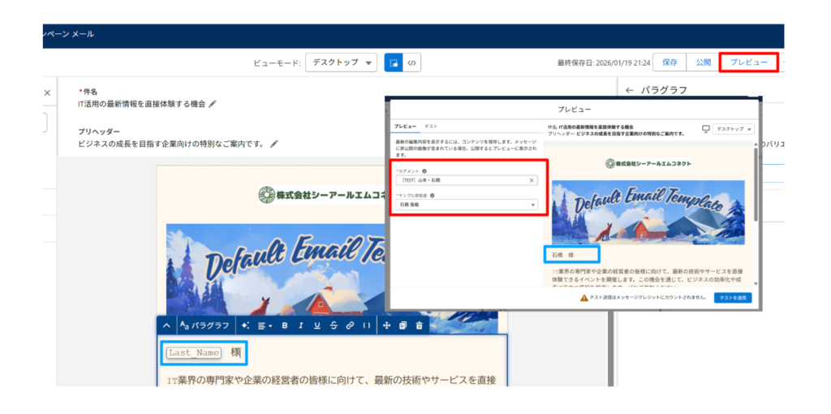Click the 石橋 様 greeting in the preview

click(x=563, y=255)
